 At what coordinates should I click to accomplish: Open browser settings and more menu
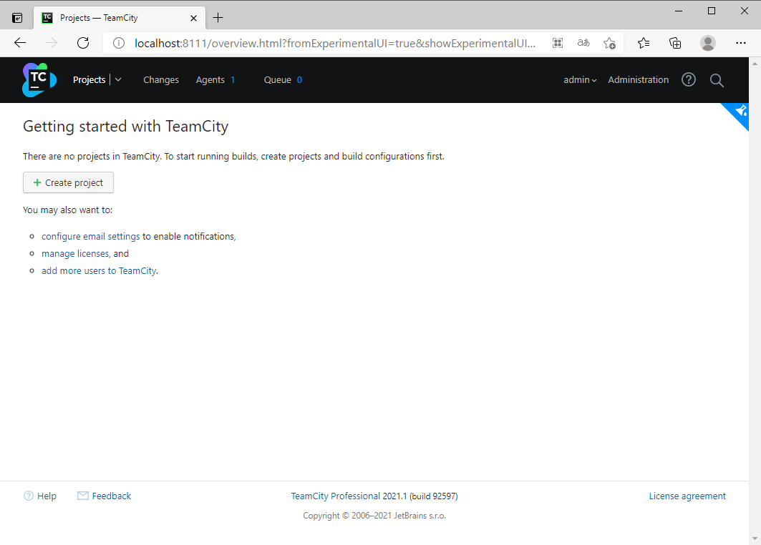pos(741,43)
